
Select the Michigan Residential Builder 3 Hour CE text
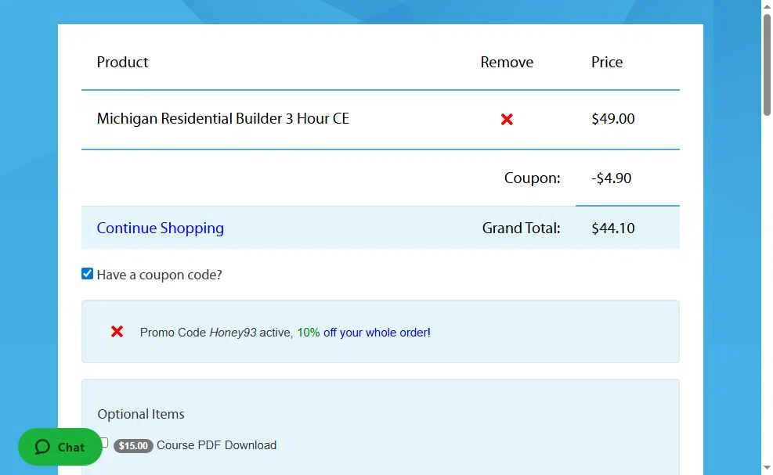click(x=223, y=119)
